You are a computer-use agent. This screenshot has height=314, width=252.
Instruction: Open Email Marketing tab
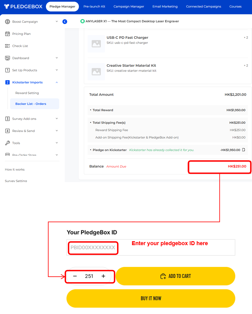[165, 6]
